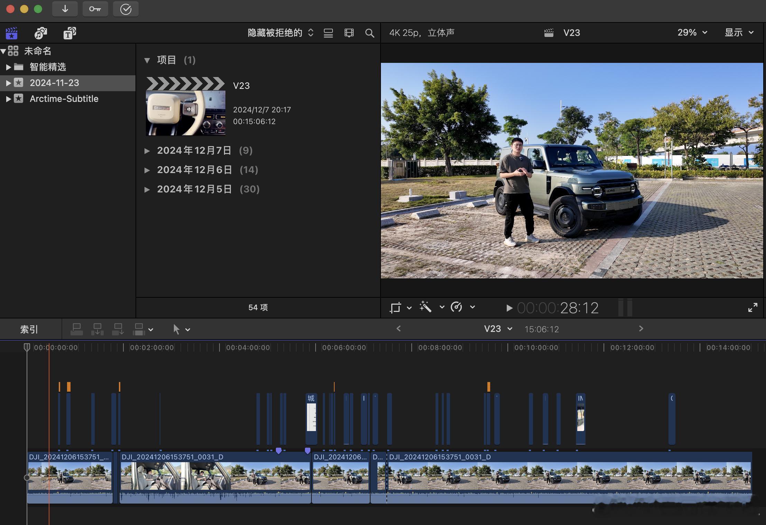The height and width of the screenshot is (525, 766).
Task: Toggle filmstrip/list view in browser
Action: tap(328, 33)
